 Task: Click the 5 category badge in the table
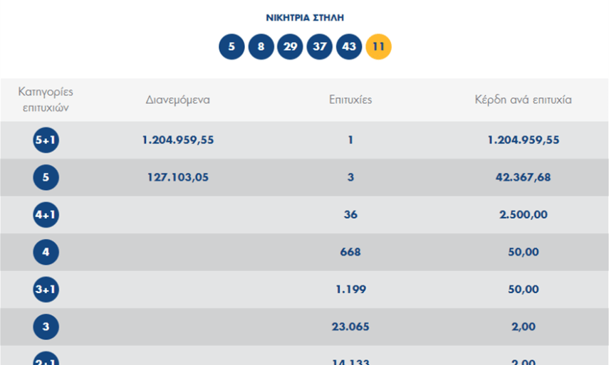point(46,178)
